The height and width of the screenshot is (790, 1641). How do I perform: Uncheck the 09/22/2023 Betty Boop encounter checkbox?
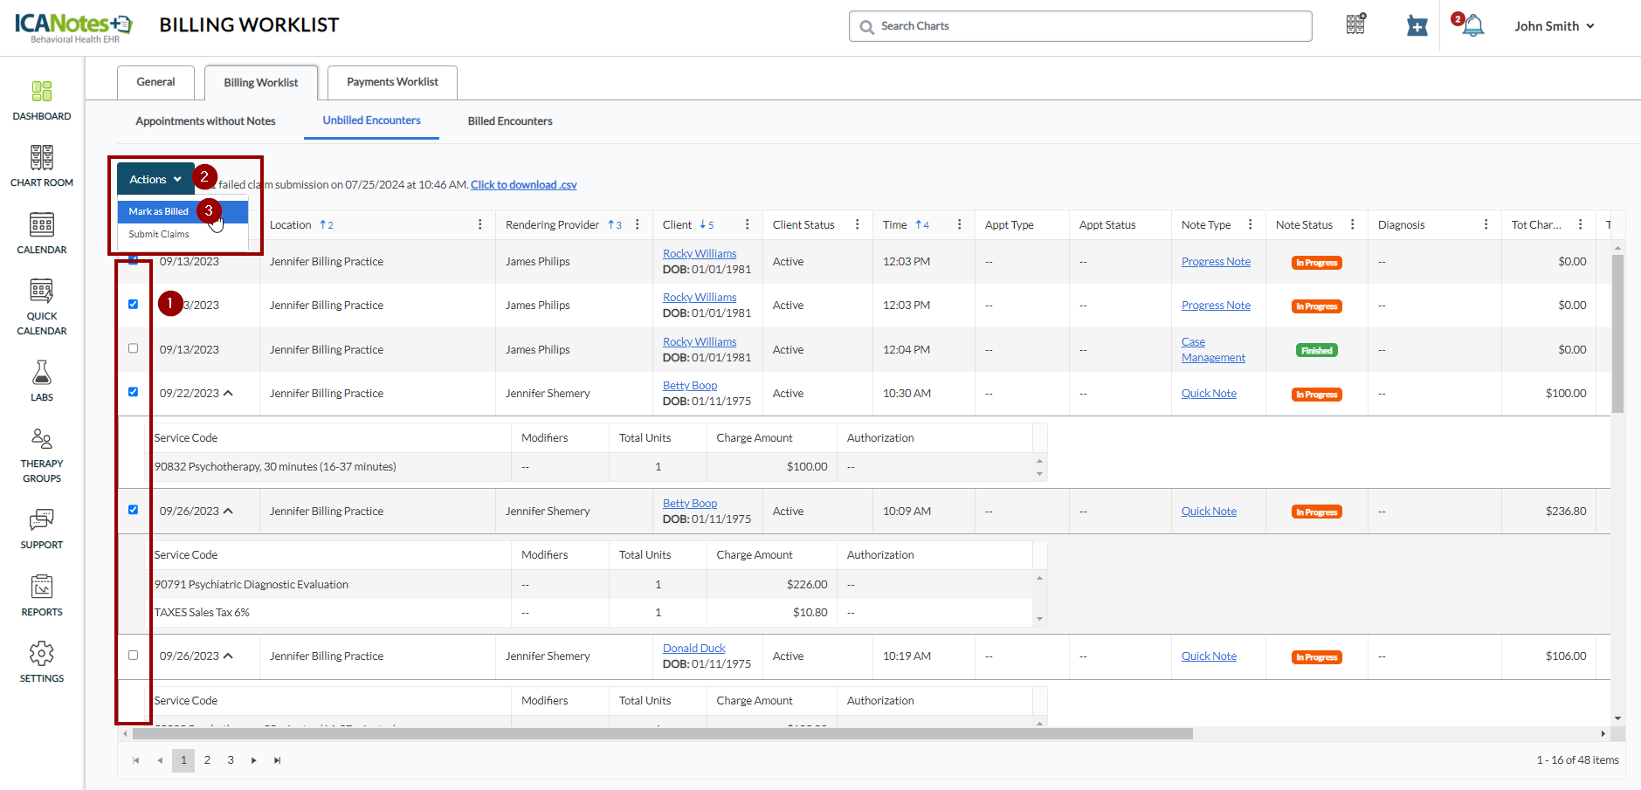(134, 392)
